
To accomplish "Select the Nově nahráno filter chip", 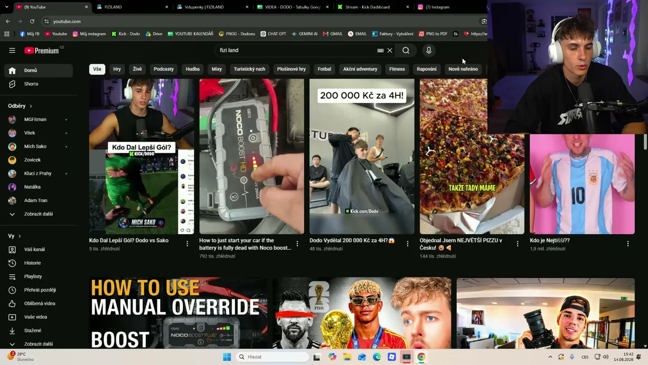I will coord(463,69).
